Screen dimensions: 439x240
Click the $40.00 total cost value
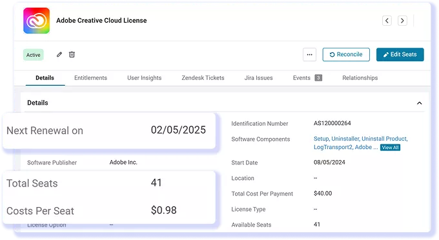click(323, 194)
